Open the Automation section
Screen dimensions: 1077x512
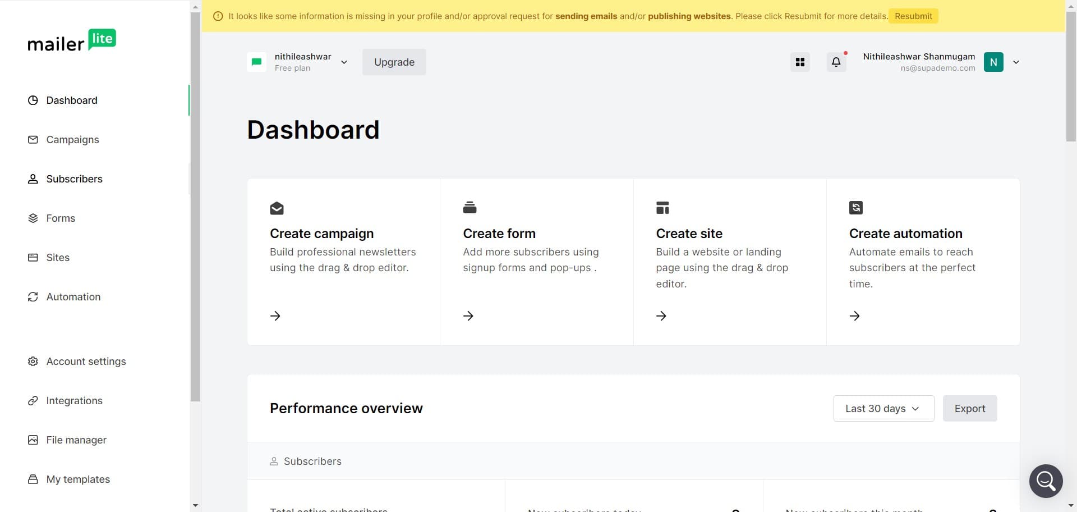coord(73,296)
